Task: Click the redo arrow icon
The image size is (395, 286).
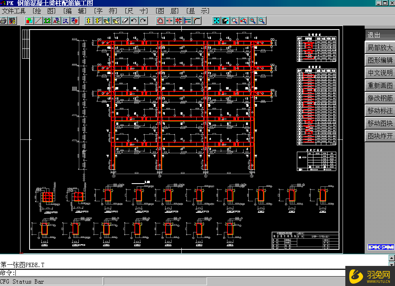Action: coord(143,20)
